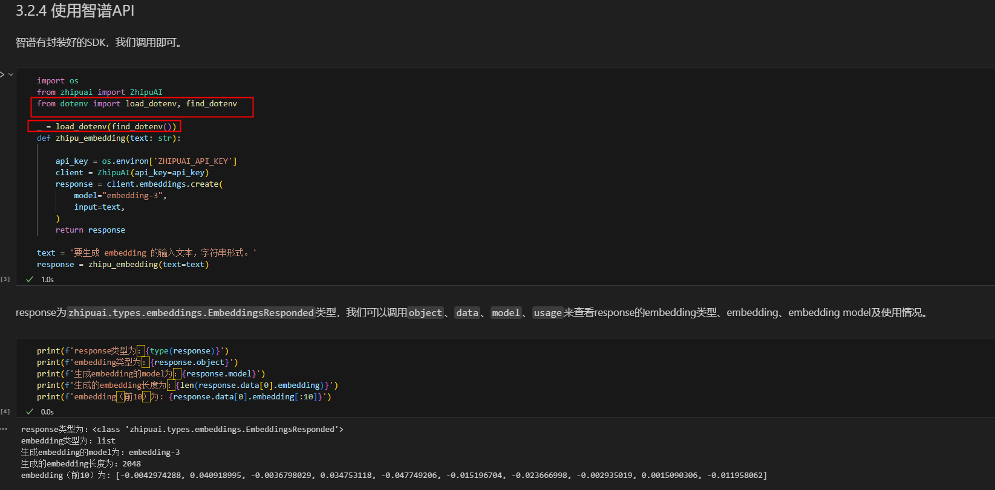Click output line '生成embedding的model为: embedding-3'
The width and height of the screenshot is (995, 490).
100,453
